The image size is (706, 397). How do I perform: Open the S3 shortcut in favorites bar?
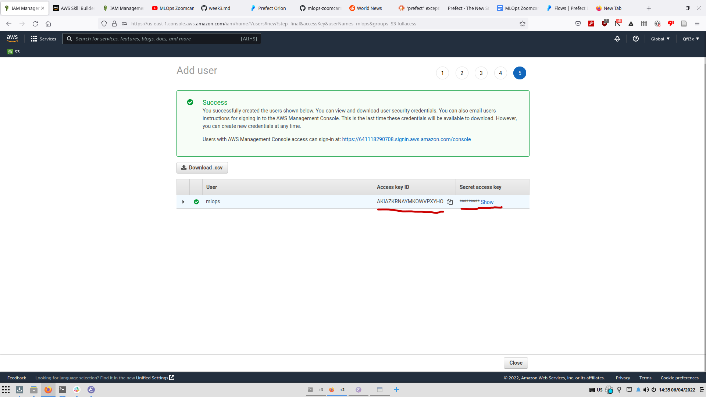pyautogui.click(x=14, y=52)
